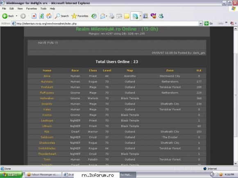
Task: Open character Sebbyum
Action: tap(47, 137)
